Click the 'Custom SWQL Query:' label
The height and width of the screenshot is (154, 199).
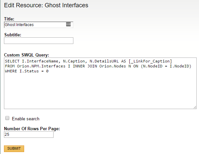coord(26,55)
